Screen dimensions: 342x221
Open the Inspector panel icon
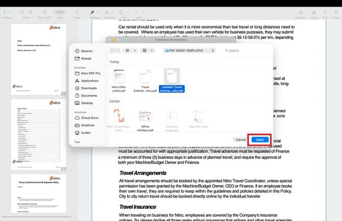point(301,12)
